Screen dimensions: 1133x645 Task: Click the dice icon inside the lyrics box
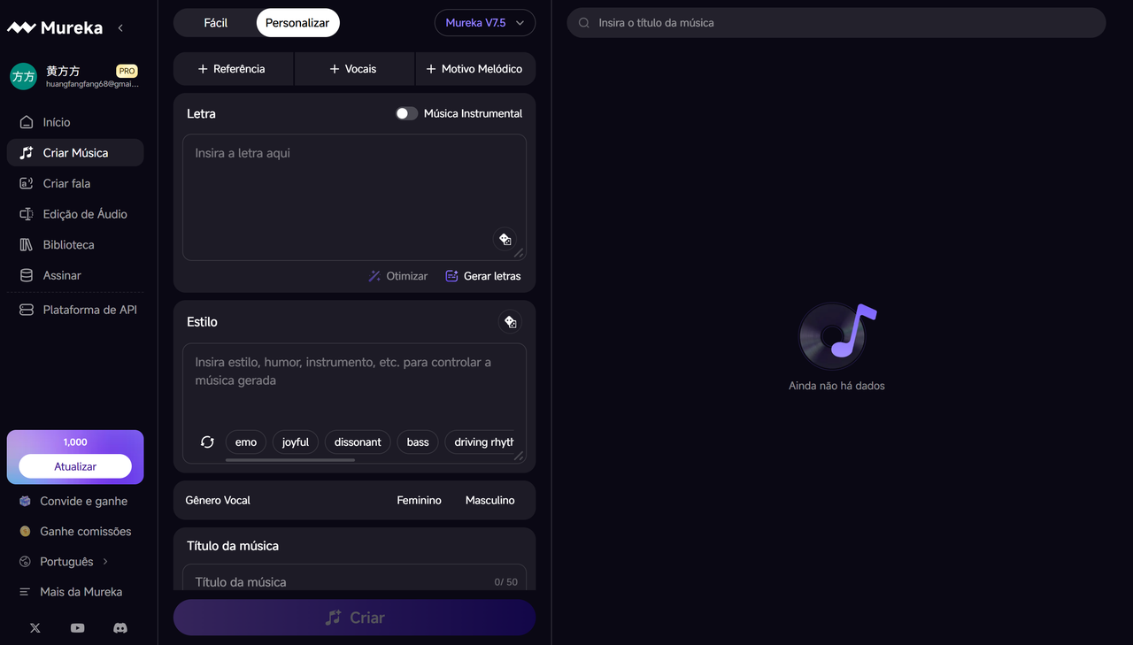tap(505, 239)
